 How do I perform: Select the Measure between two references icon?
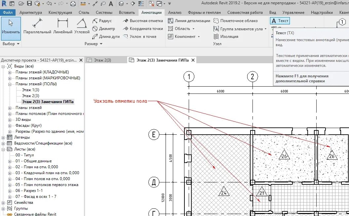[x=83, y=4]
